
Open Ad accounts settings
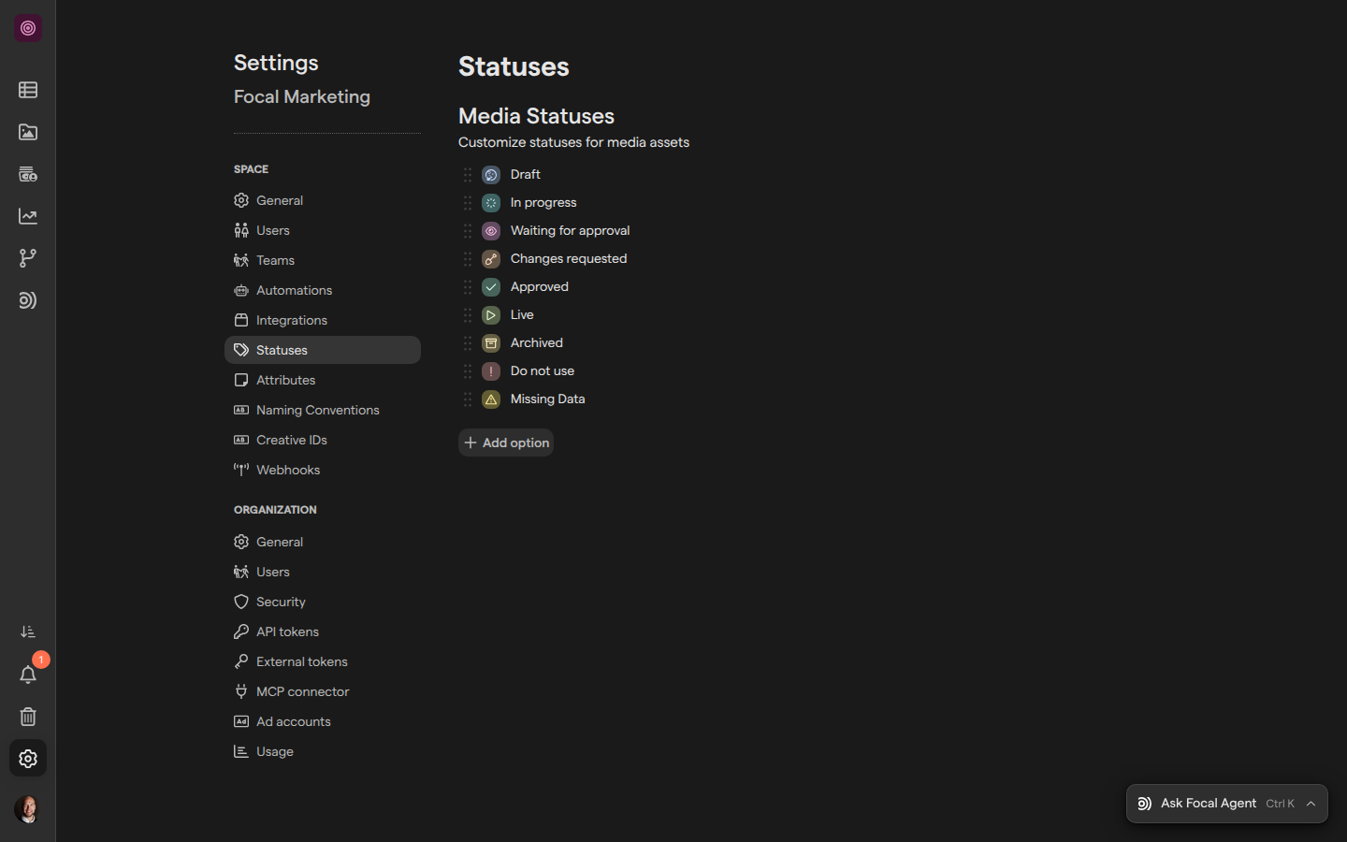click(x=323, y=721)
